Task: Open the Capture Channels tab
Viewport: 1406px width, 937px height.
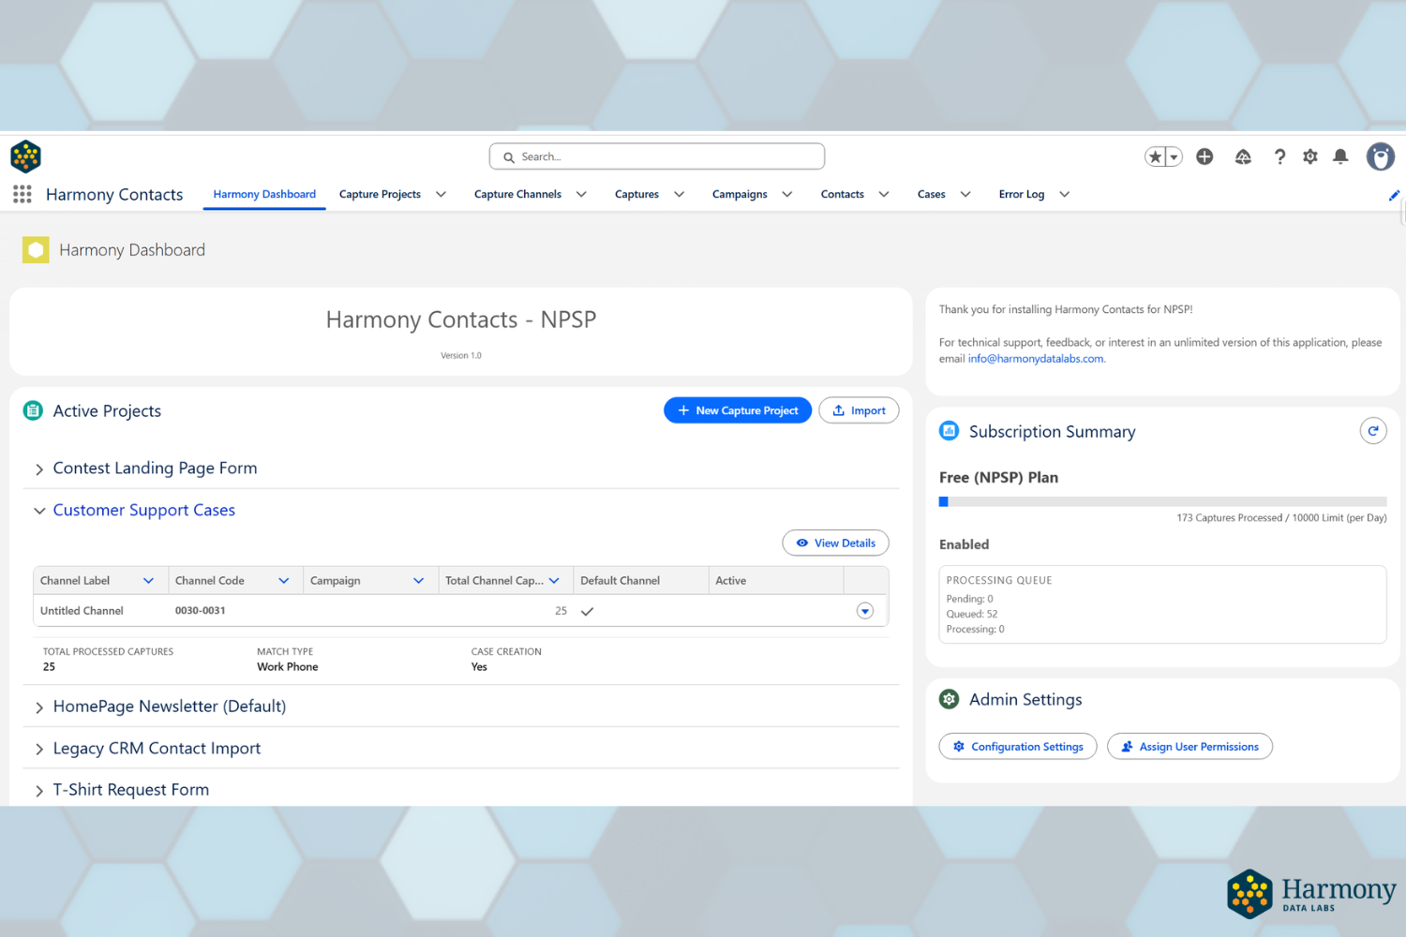Action: click(x=517, y=194)
